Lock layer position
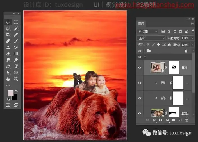This screenshot has height=142, width=198. click(x=159, y=45)
